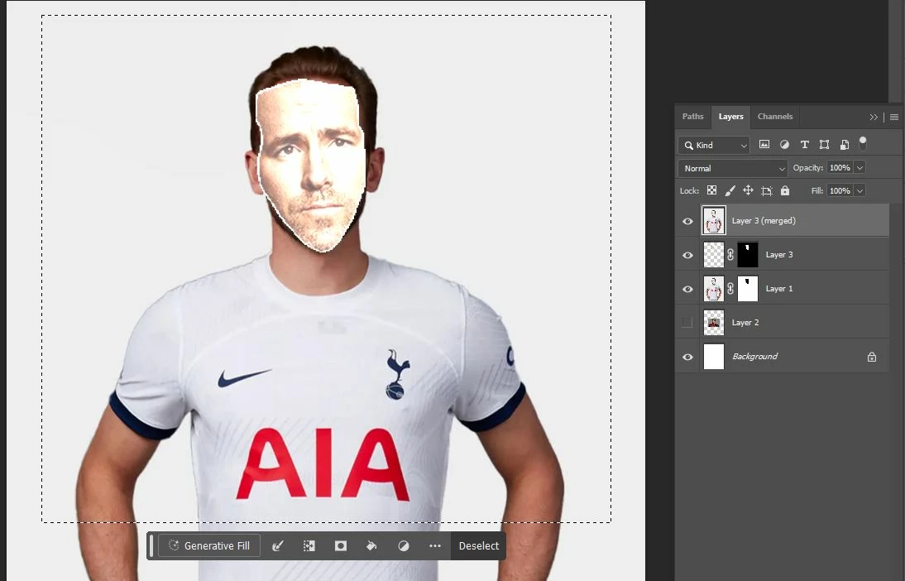Open the Fill slider dropdown arrow
The height and width of the screenshot is (581, 905).
[x=860, y=191]
